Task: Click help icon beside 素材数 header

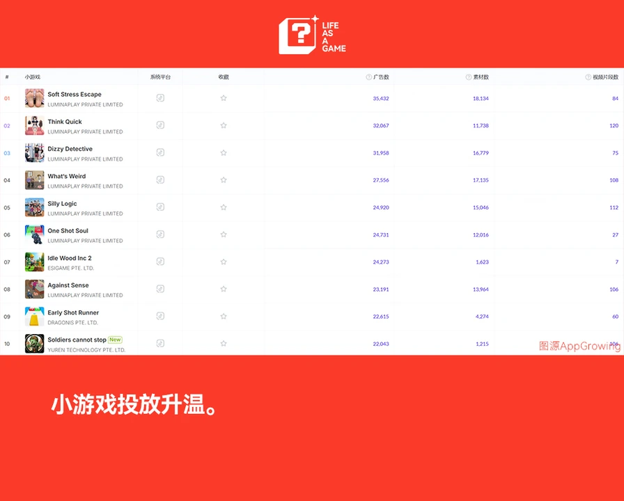Action: click(x=469, y=77)
